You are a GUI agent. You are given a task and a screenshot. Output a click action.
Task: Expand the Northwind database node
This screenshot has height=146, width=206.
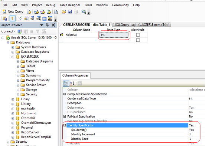click(13, 113)
